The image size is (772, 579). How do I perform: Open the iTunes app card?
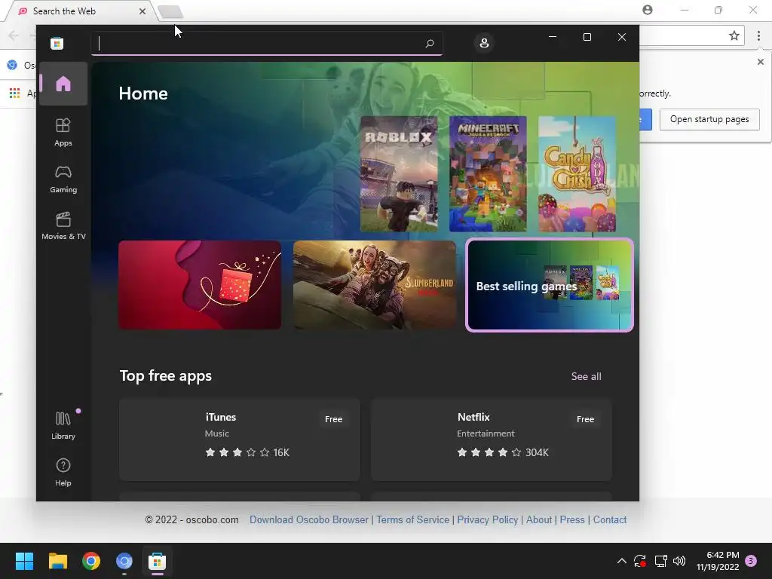point(240,440)
